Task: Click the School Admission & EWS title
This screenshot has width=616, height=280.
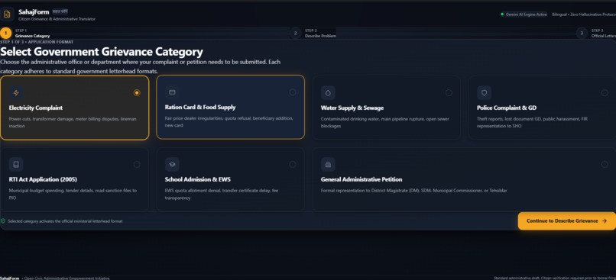Action: [198, 179]
